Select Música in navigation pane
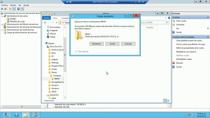 [53, 33]
